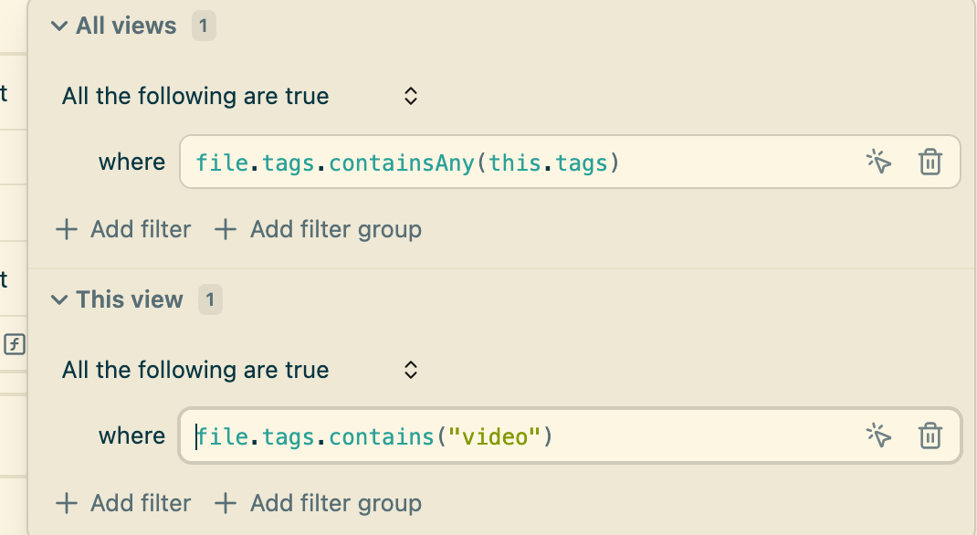Click trash icon beside the contains("video") filter
Viewport: 977px width, 535px height.
(x=930, y=436)
